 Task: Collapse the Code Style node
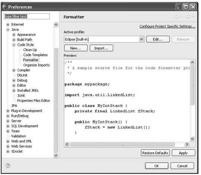coord(14,45)
